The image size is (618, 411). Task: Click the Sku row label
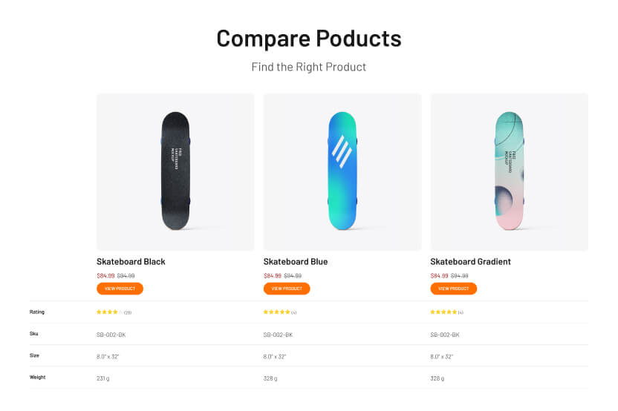point(34,334)
